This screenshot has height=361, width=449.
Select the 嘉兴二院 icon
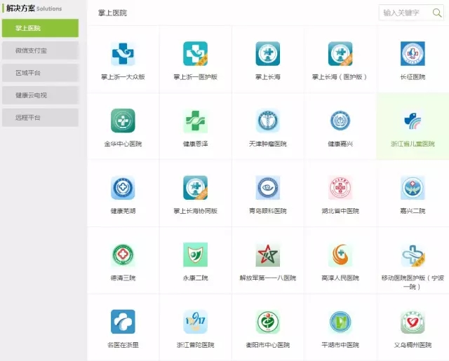tap(413, 188)
